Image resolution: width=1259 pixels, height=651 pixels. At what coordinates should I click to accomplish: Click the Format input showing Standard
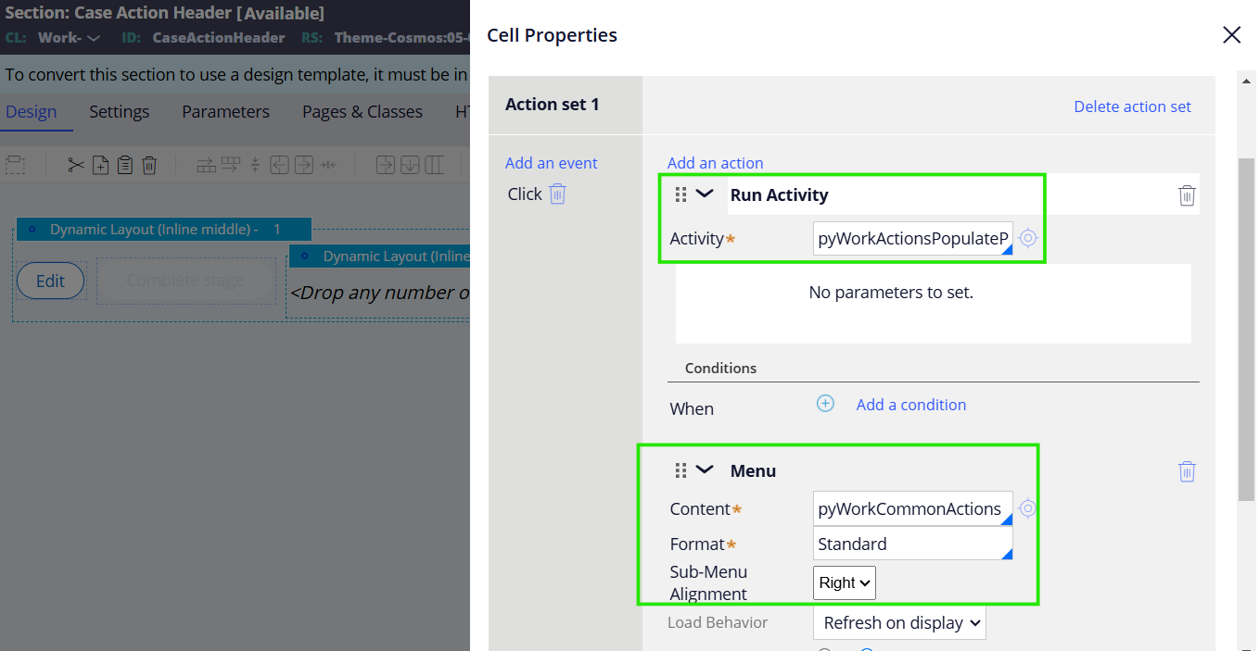[912, 544]
